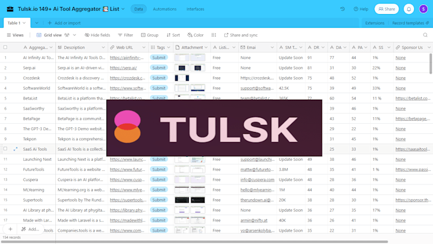Open Supertools first attachment thumbnail
This screenshot has height=244, width=433.
tap(182, 200)
